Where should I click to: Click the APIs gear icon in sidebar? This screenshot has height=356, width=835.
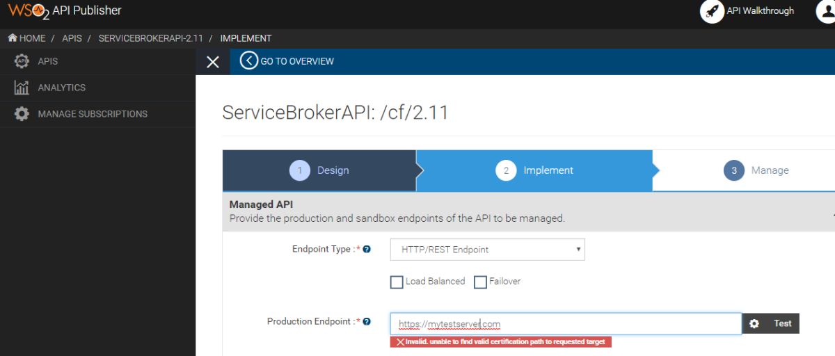(22, 61)
